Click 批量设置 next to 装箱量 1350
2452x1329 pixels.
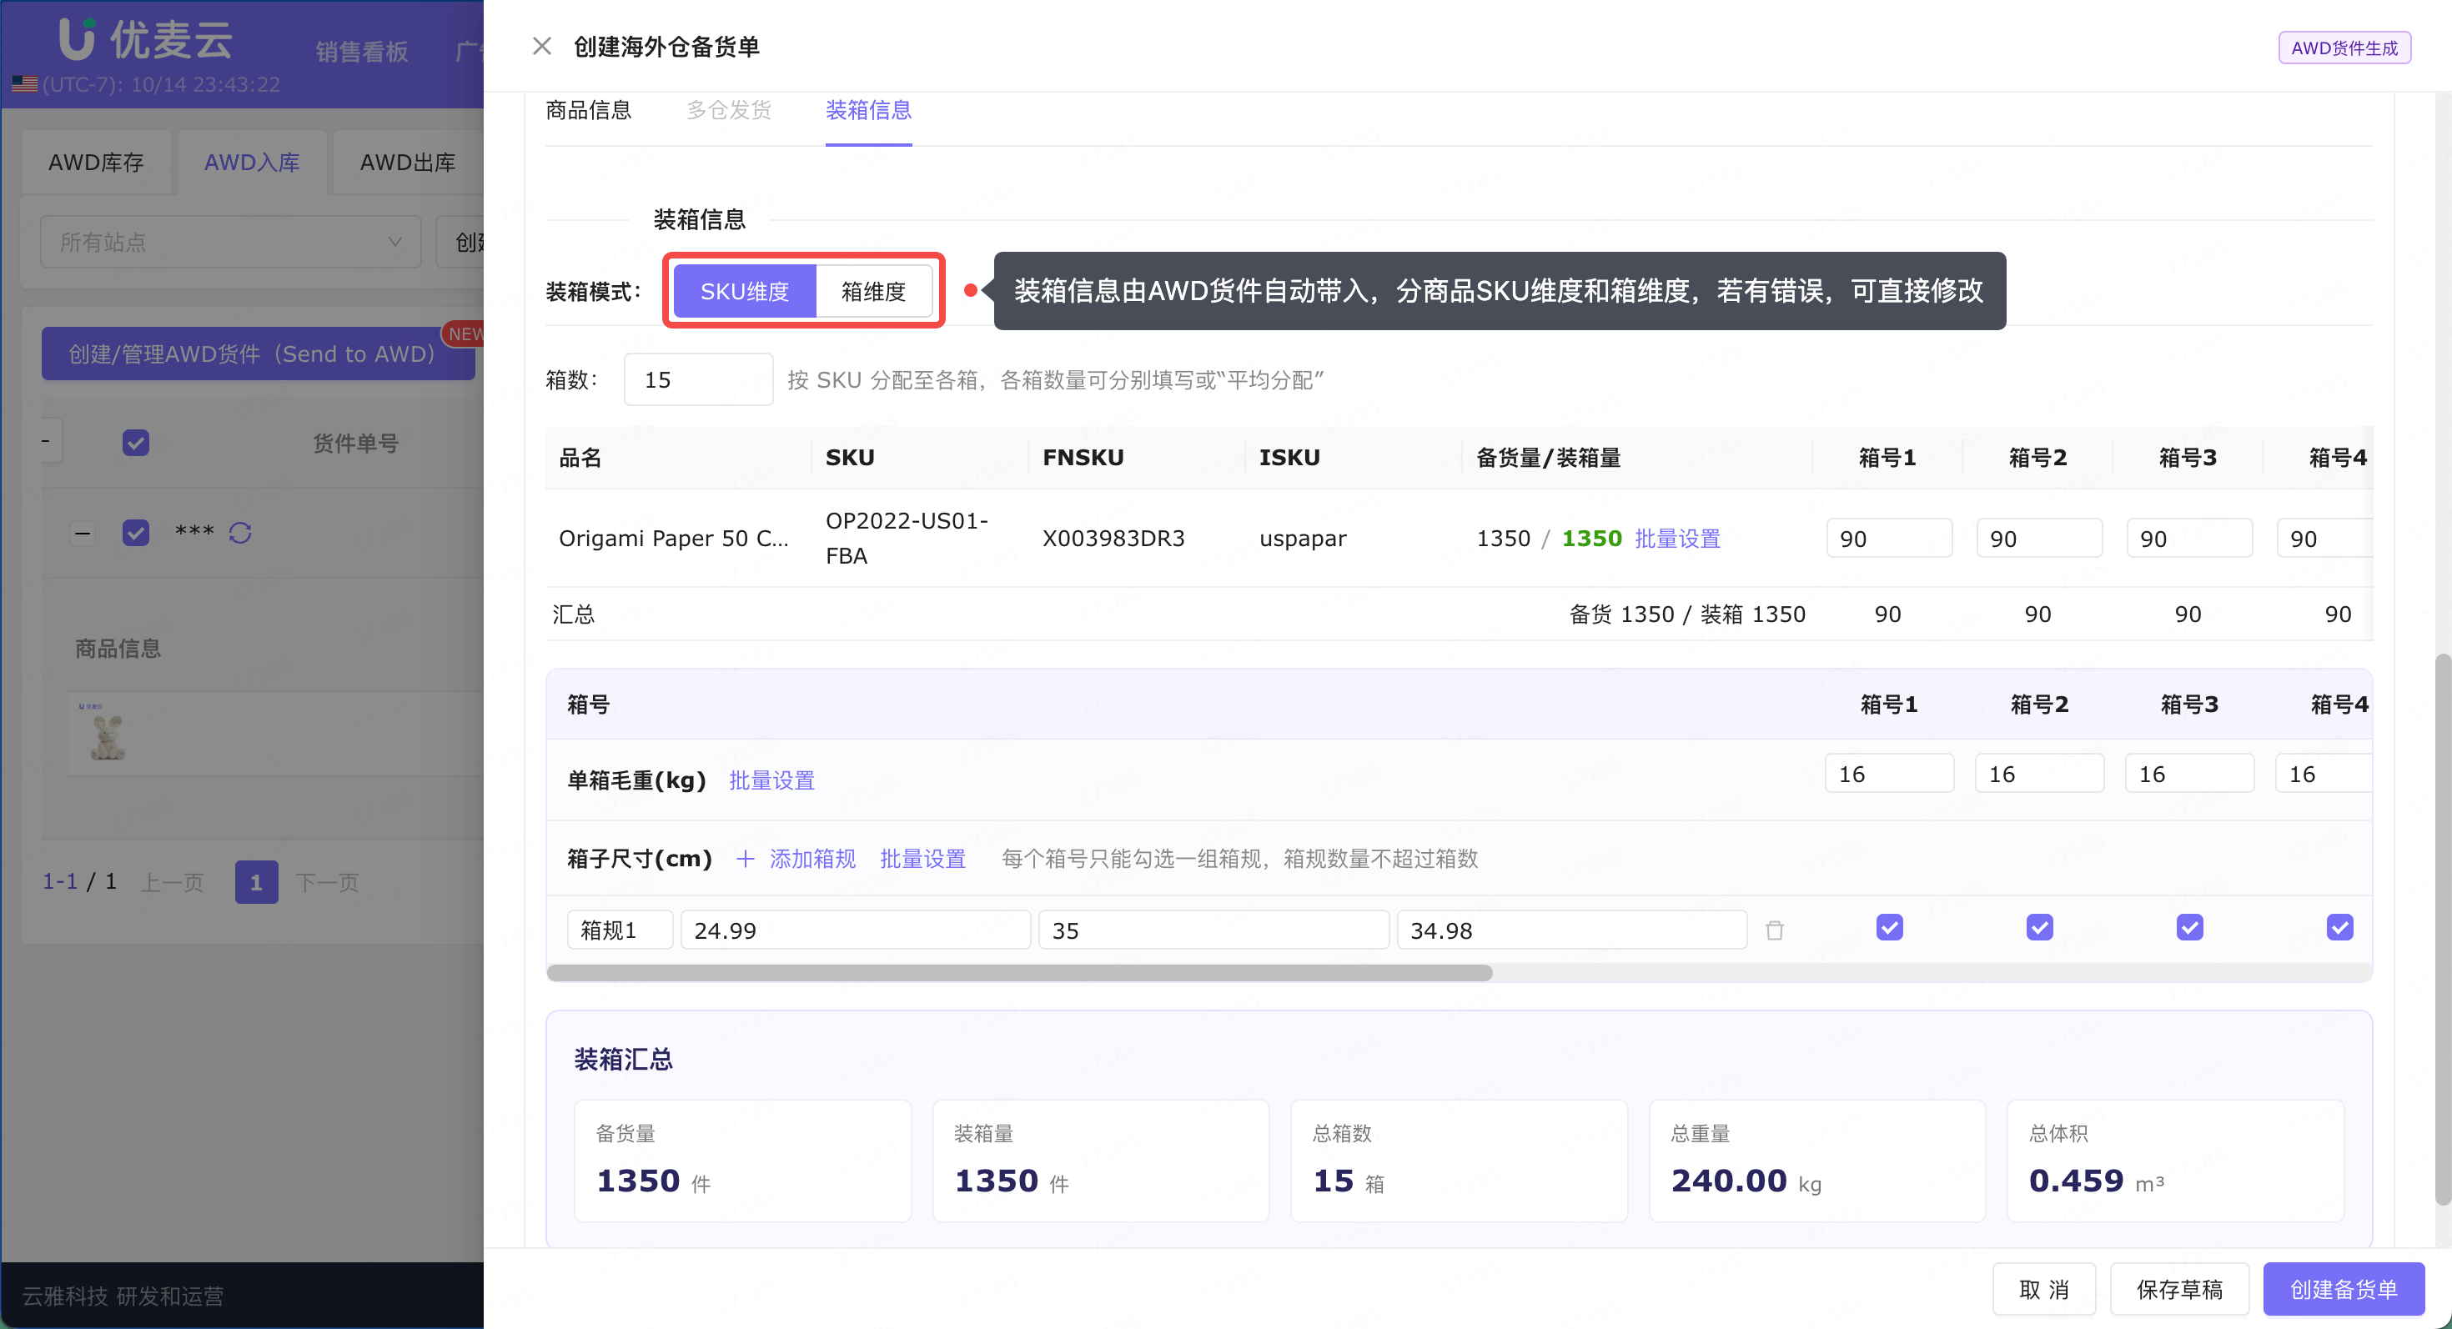1677,539
